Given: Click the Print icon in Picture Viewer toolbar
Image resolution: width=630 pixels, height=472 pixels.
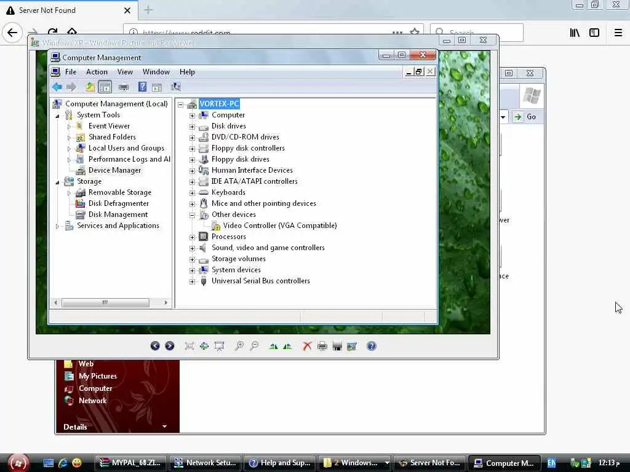Looking at the screenshot, I should [x=322, y=346].
